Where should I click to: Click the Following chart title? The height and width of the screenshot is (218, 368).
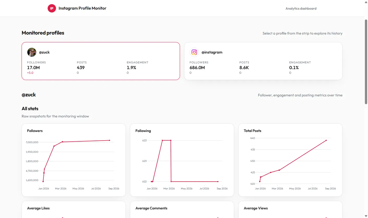143,131
